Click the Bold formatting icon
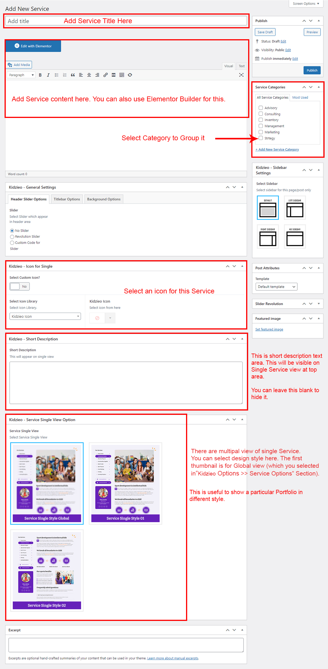 click(x=40, y=75)
